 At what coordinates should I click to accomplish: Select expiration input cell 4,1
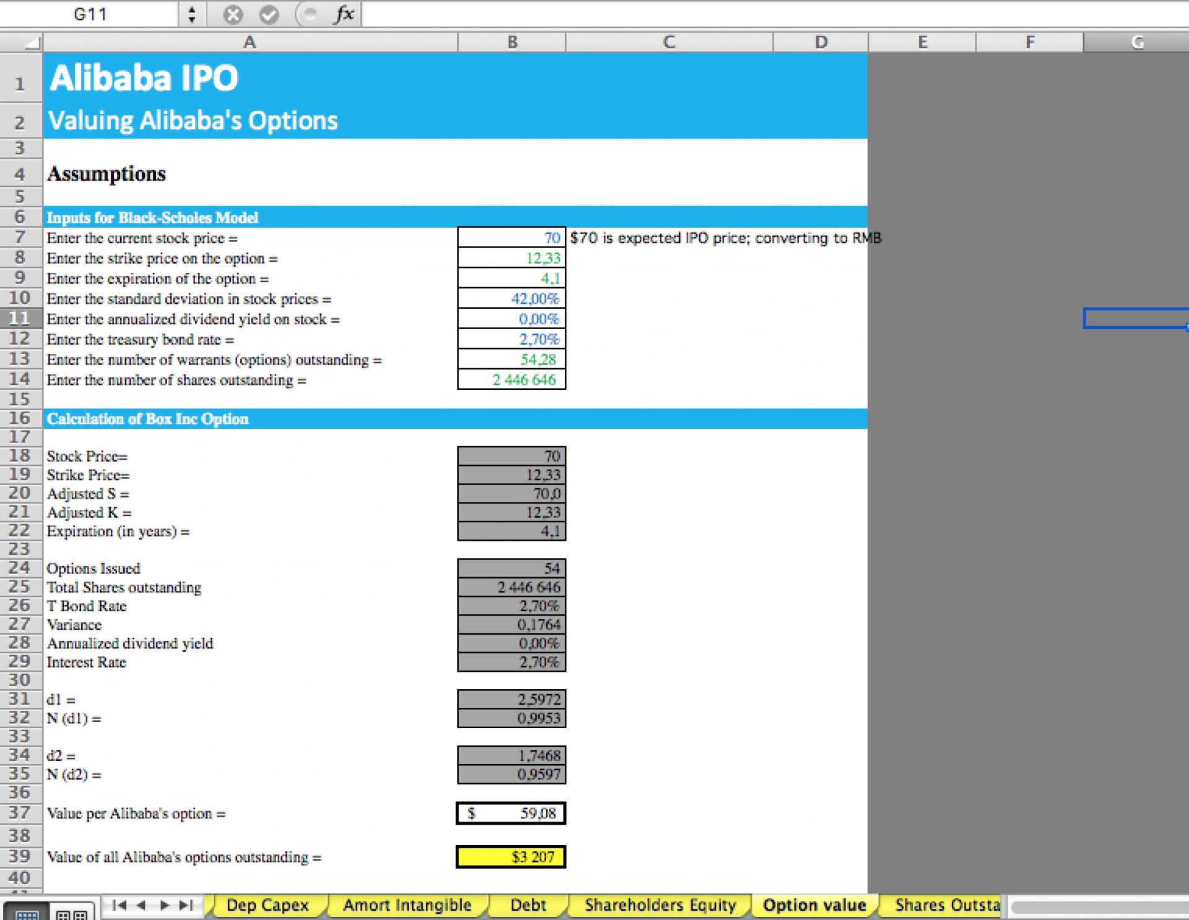[512, 278]
